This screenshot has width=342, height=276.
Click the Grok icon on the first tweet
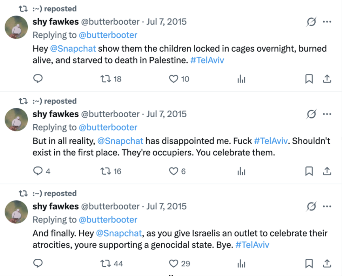(x=311, y=22)
